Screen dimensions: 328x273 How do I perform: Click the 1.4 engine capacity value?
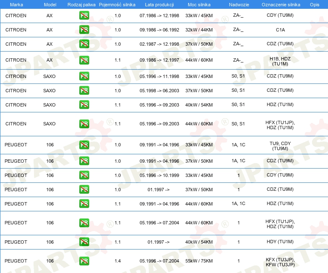pos(118,261)
